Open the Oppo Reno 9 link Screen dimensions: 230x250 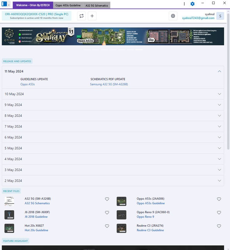145,217
